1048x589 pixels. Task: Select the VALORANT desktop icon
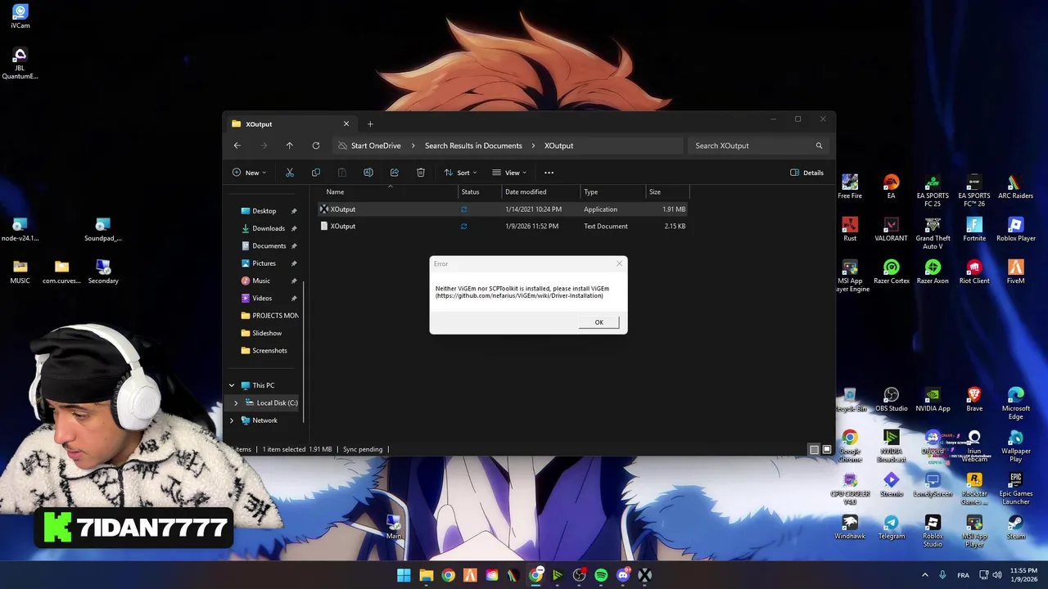coord(891,229)
